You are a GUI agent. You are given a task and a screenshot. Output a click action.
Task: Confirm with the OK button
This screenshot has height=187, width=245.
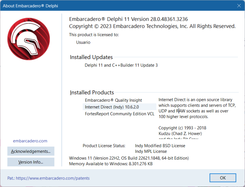(223, 178)
